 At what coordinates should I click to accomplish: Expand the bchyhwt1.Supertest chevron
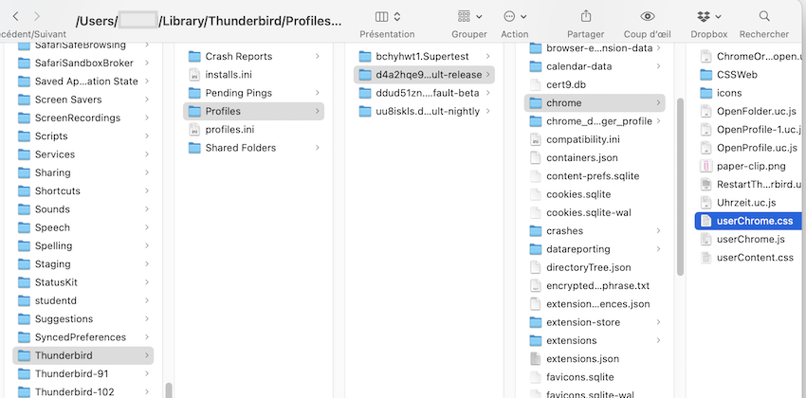pyautogui.click(x=487, y=56)
